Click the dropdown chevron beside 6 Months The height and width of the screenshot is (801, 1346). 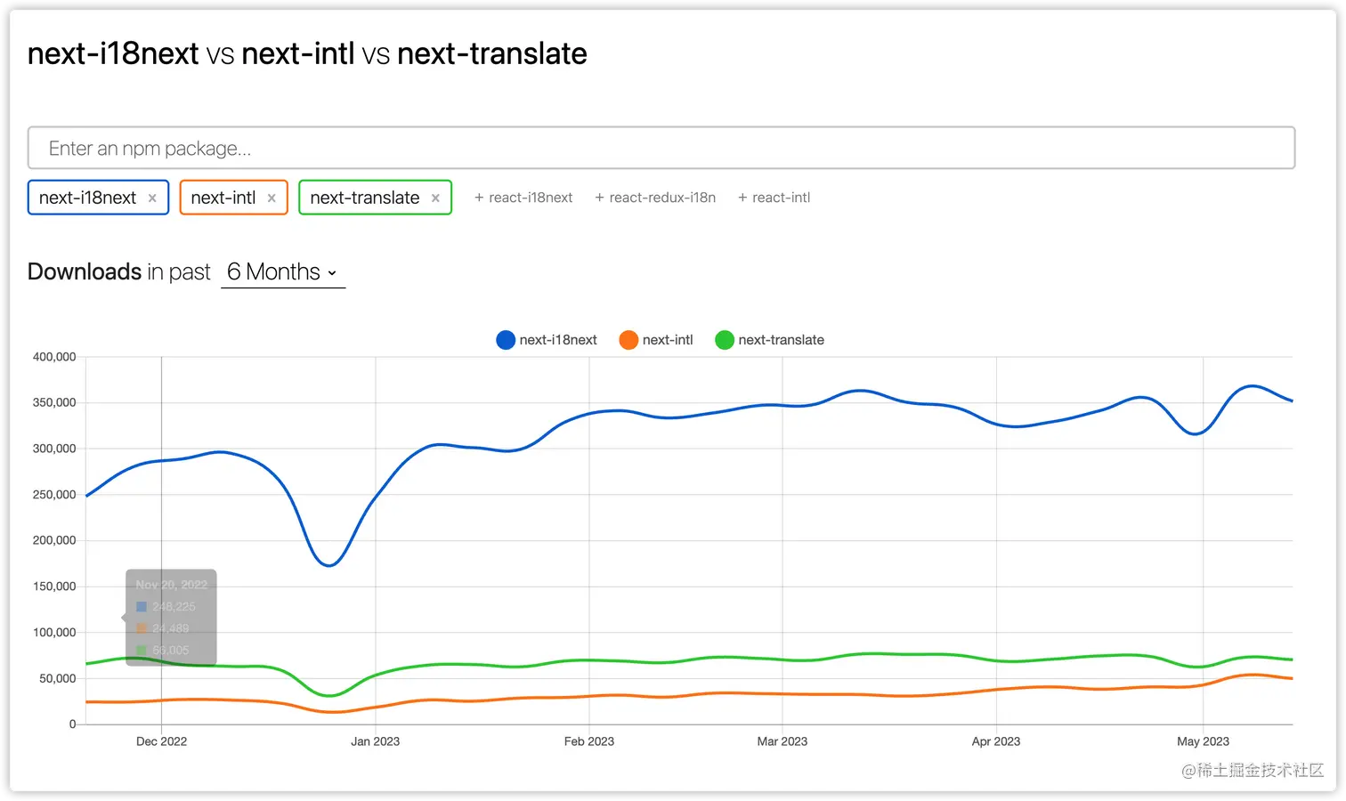click(332, 273)
